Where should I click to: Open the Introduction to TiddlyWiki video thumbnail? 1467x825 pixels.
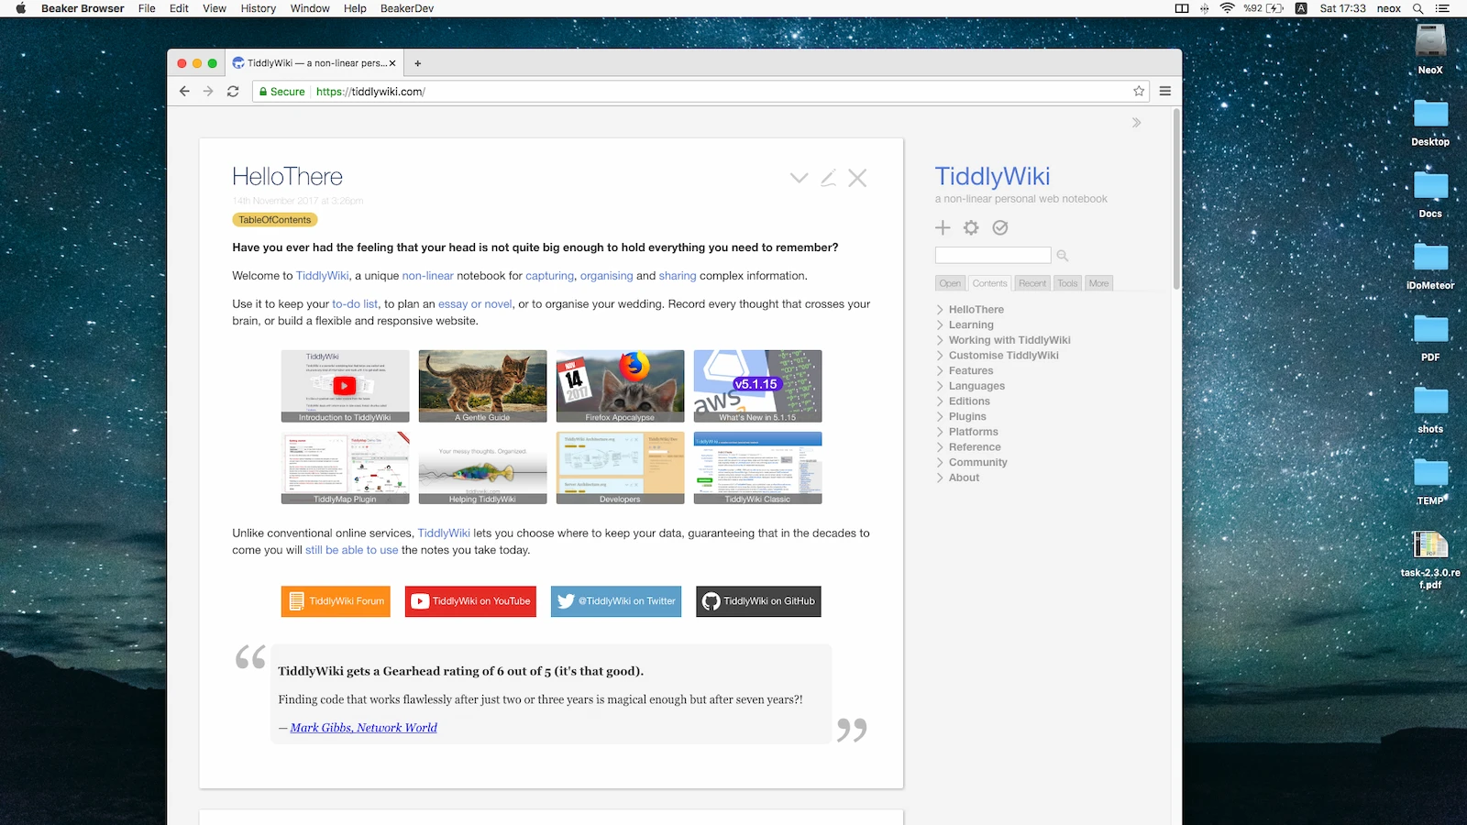[345, 386]
